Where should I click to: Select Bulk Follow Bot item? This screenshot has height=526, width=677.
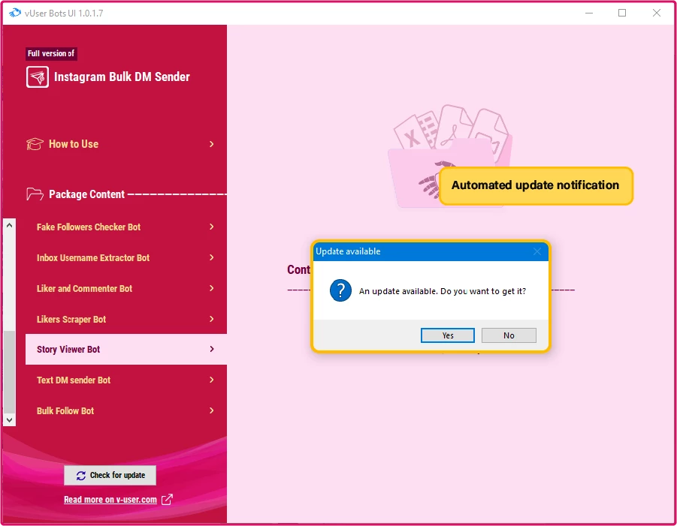click(126, 410)
